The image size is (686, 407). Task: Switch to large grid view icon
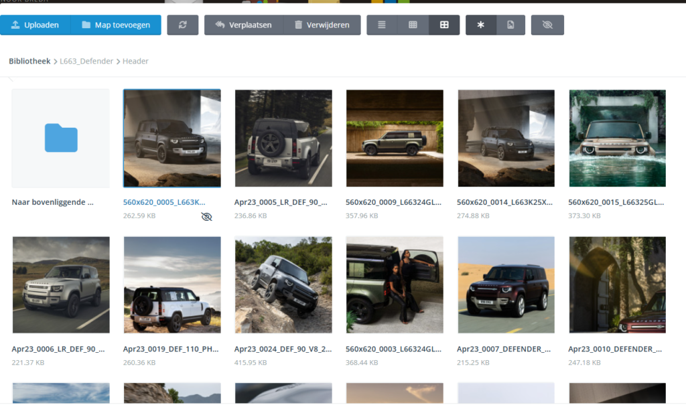tap(444, 25)
